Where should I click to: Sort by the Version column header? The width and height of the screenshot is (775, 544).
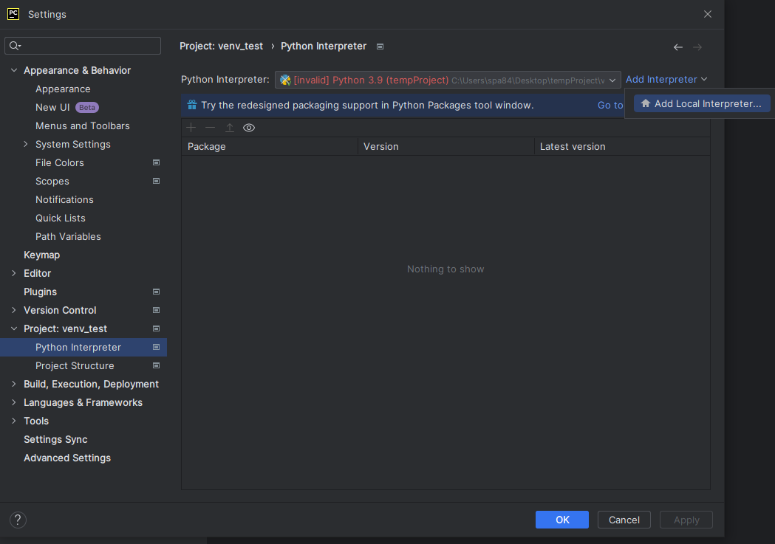(445, 147)
